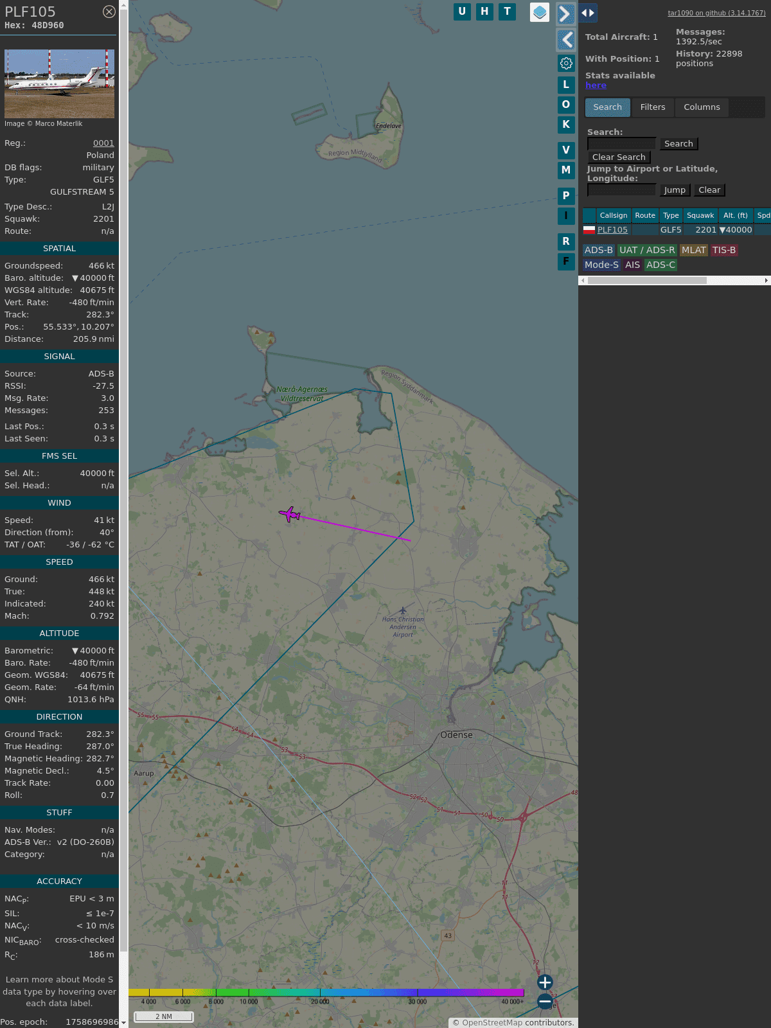Click the SPATIAL section header
Screen dimensions: 771x1028
click(59, 249)
